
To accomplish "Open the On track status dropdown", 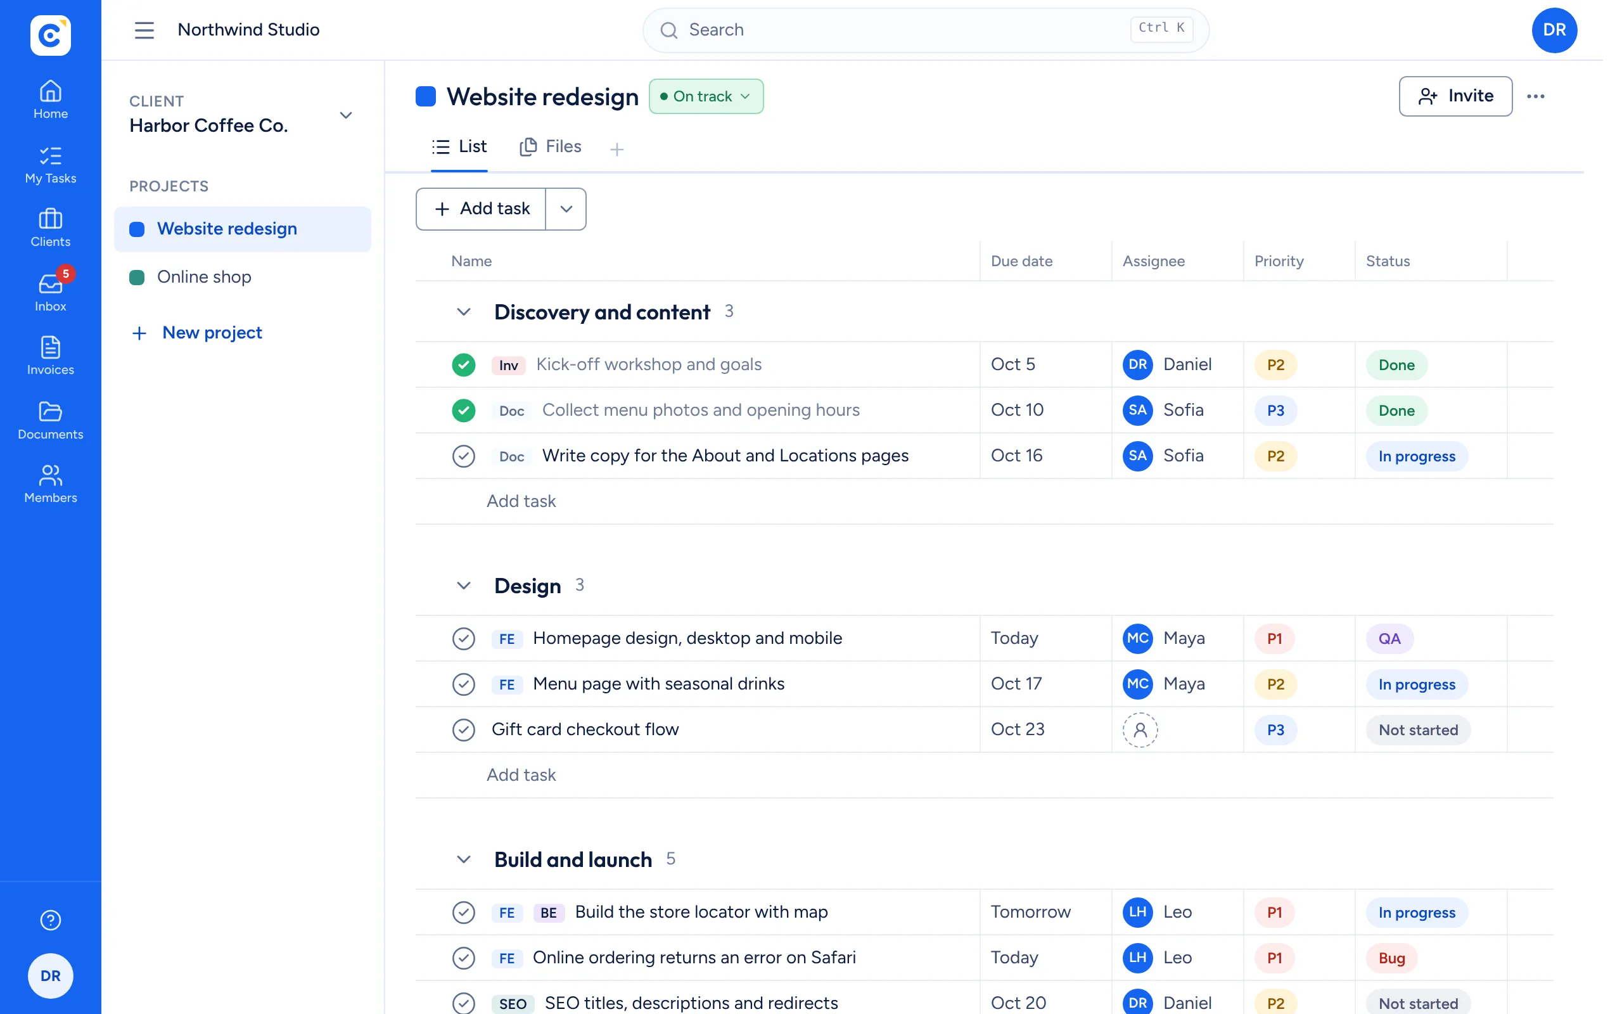I will pyautogui.click(x=706, y=96).
